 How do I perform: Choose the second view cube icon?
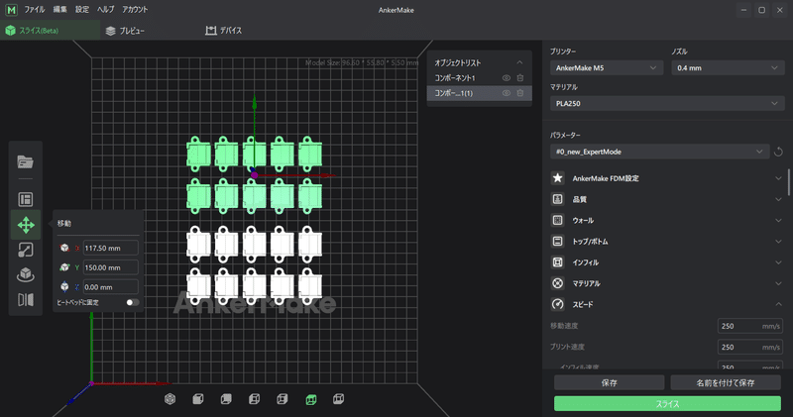click(198, 399)
